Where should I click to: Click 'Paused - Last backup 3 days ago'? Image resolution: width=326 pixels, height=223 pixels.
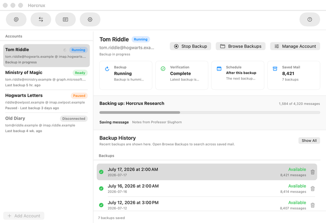point(32,108)
